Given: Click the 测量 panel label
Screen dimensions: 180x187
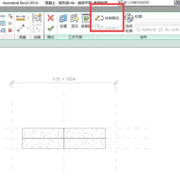Looking at the screenshot, I should coord(22,37).
